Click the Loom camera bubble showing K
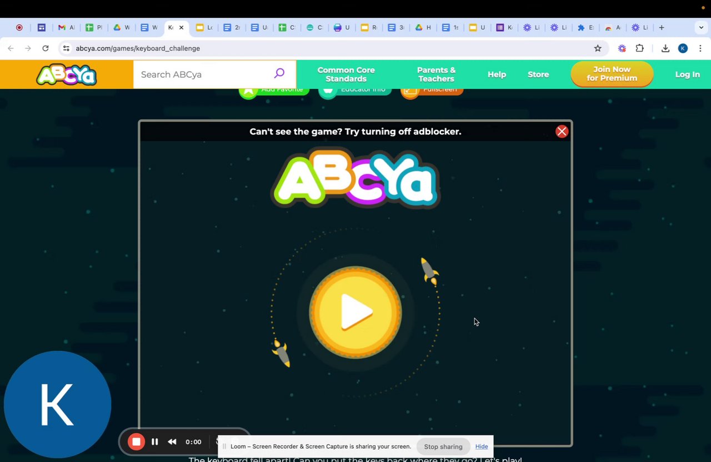711x462 pixels. tap(58, 405)
